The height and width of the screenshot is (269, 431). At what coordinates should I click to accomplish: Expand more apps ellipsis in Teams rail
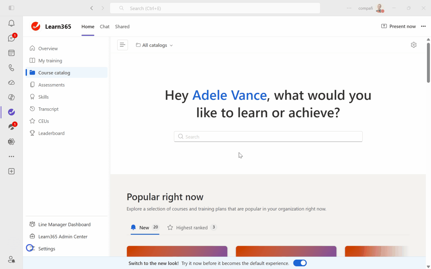(x=11, y=156)
